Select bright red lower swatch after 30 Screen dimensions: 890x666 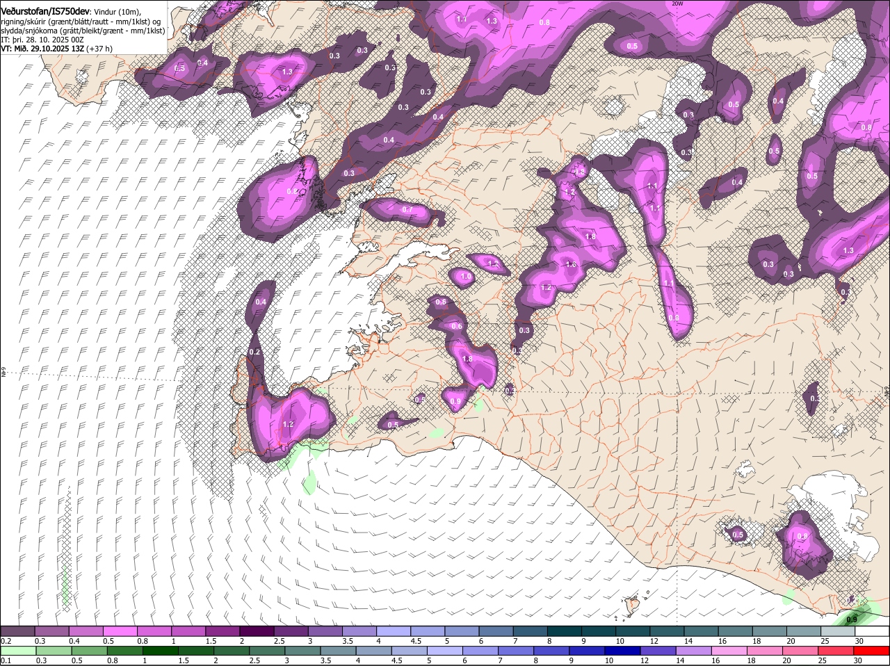(x=872, y=651)
